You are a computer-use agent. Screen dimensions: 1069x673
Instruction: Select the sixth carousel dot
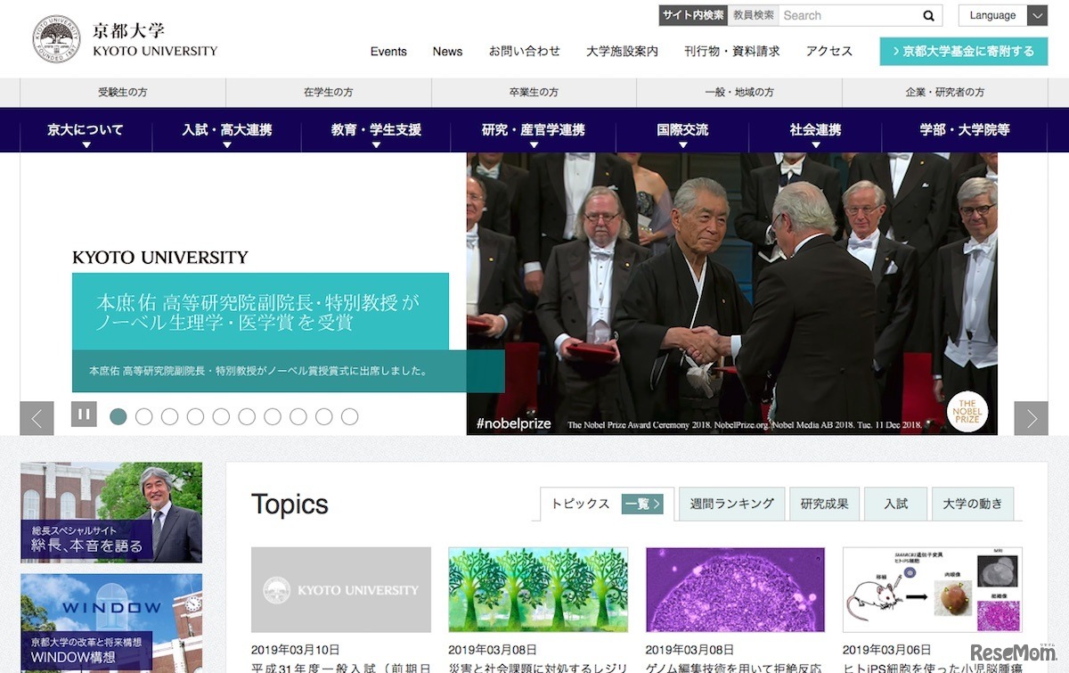click(x=247, y=416)
